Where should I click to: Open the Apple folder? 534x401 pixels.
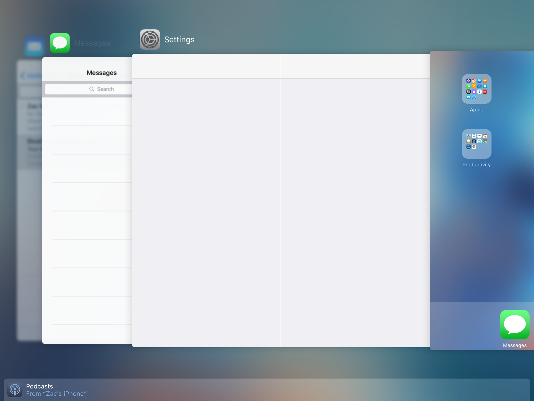(x=476, y=89)
